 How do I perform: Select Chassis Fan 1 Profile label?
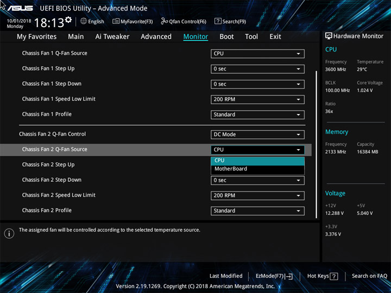pyautogui.click(x=47, y=114)
